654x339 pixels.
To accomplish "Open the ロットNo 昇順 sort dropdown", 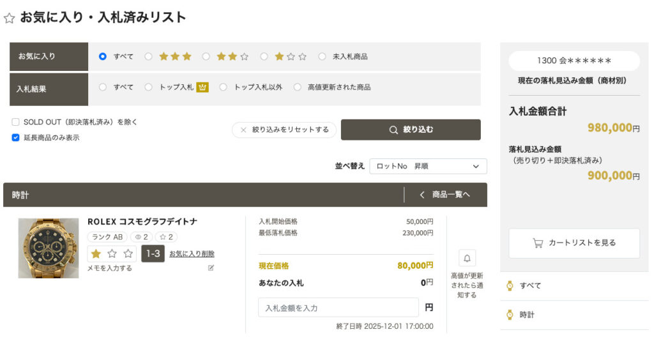I will click(428, 166).
